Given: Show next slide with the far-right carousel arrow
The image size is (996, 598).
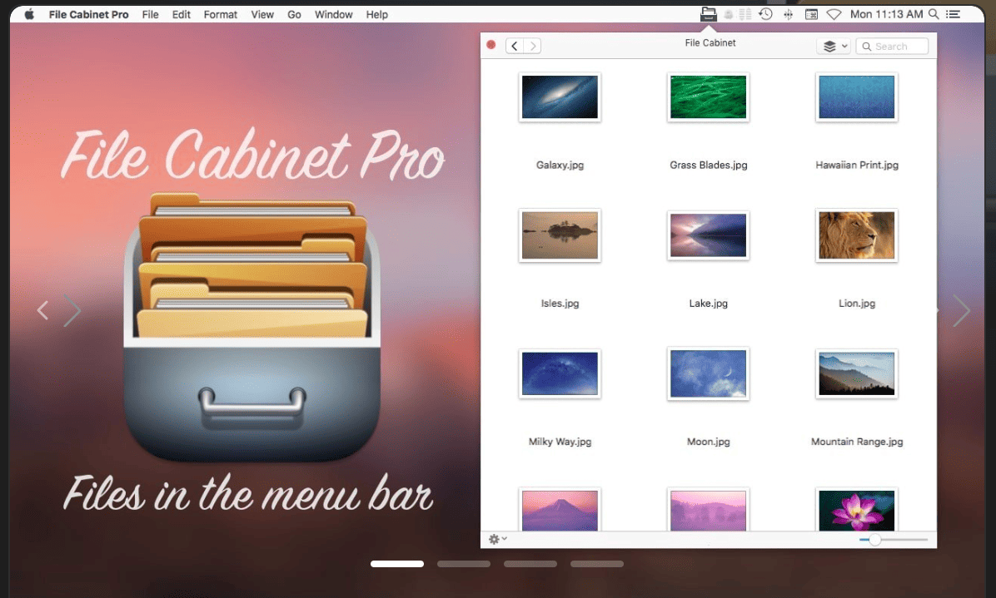Looking at the screenshot, I should pyautogui.click(x=962, y=310).
